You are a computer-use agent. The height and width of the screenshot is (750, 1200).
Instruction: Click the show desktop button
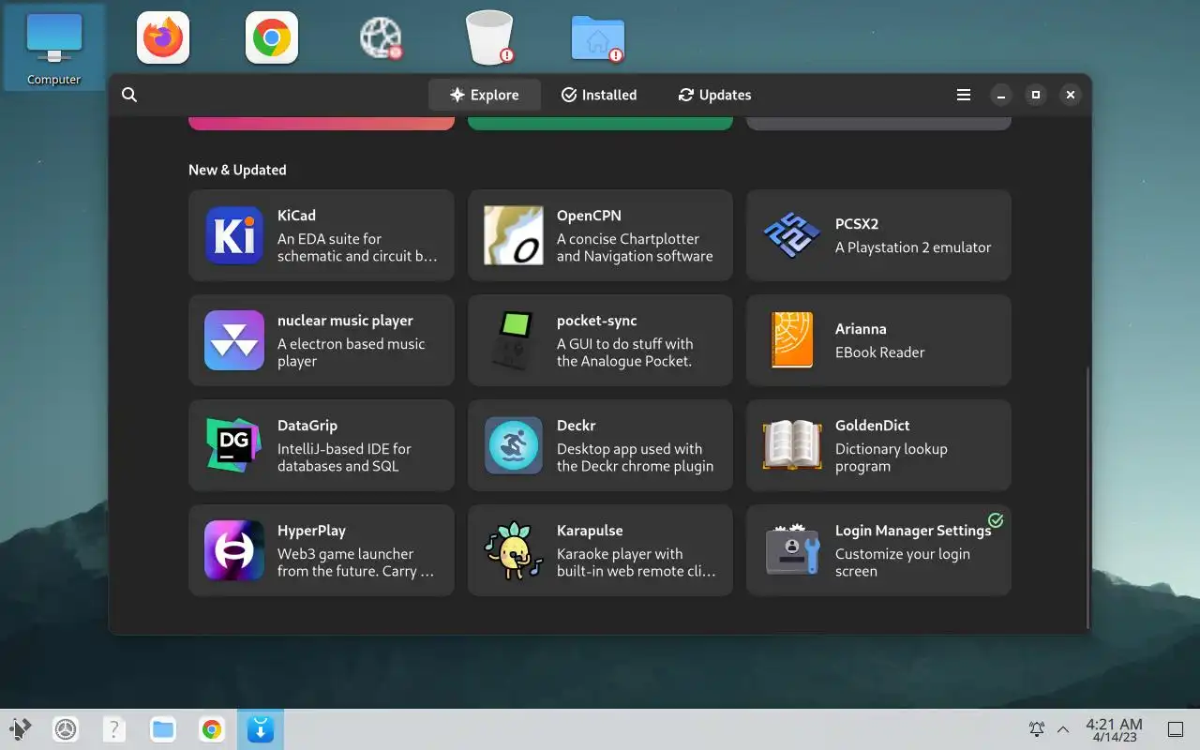(x=1175, y=729)
